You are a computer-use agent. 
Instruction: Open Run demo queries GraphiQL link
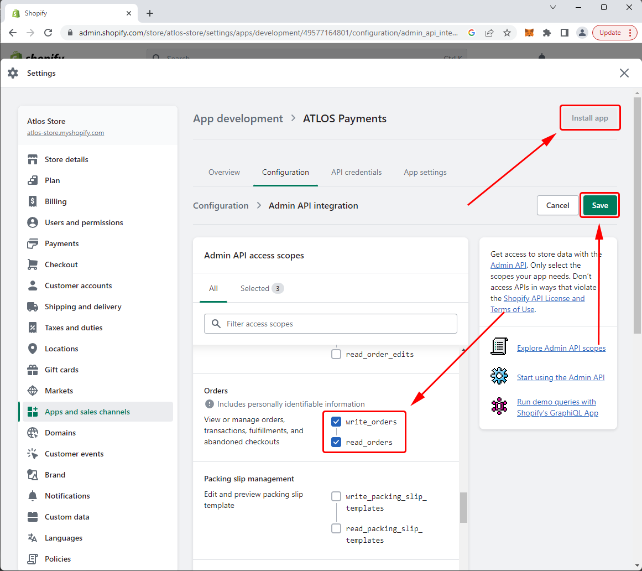coord(557,407)
